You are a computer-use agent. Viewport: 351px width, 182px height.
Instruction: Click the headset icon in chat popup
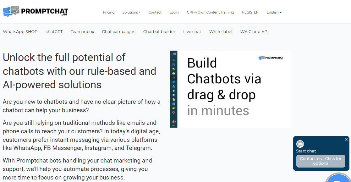tap(300, 144)
